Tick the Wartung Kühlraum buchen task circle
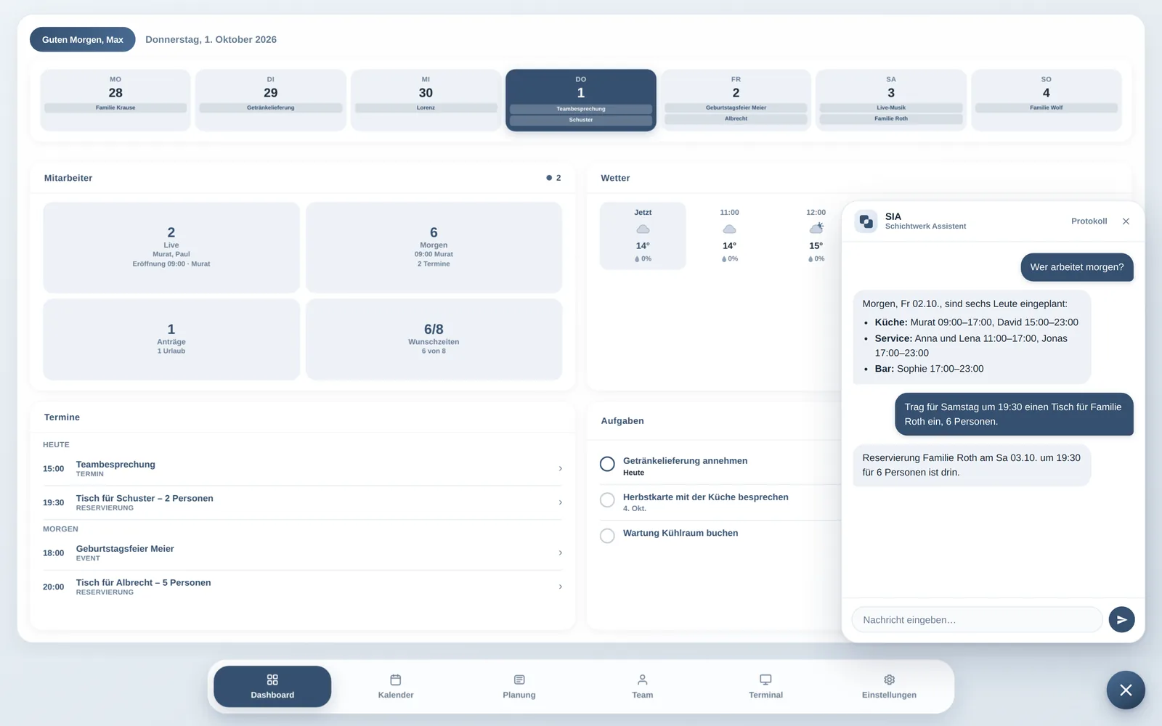 [607, 536]
